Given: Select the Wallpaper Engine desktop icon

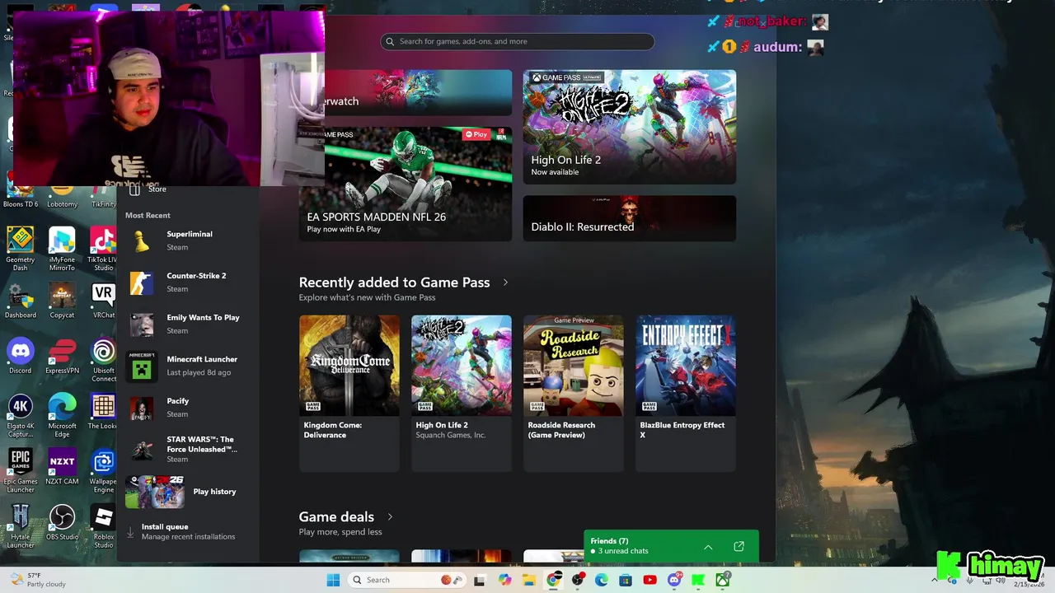Looking at the screenshot, I should coord(103,470).
